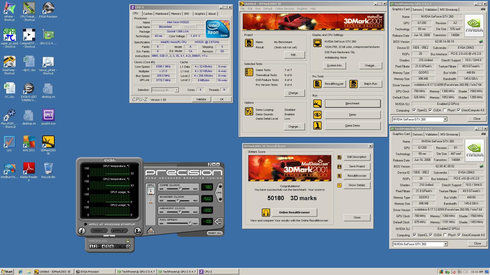Open the LinX desktop icon
This screenshot has height=275, width=490.
coord(9,142)
